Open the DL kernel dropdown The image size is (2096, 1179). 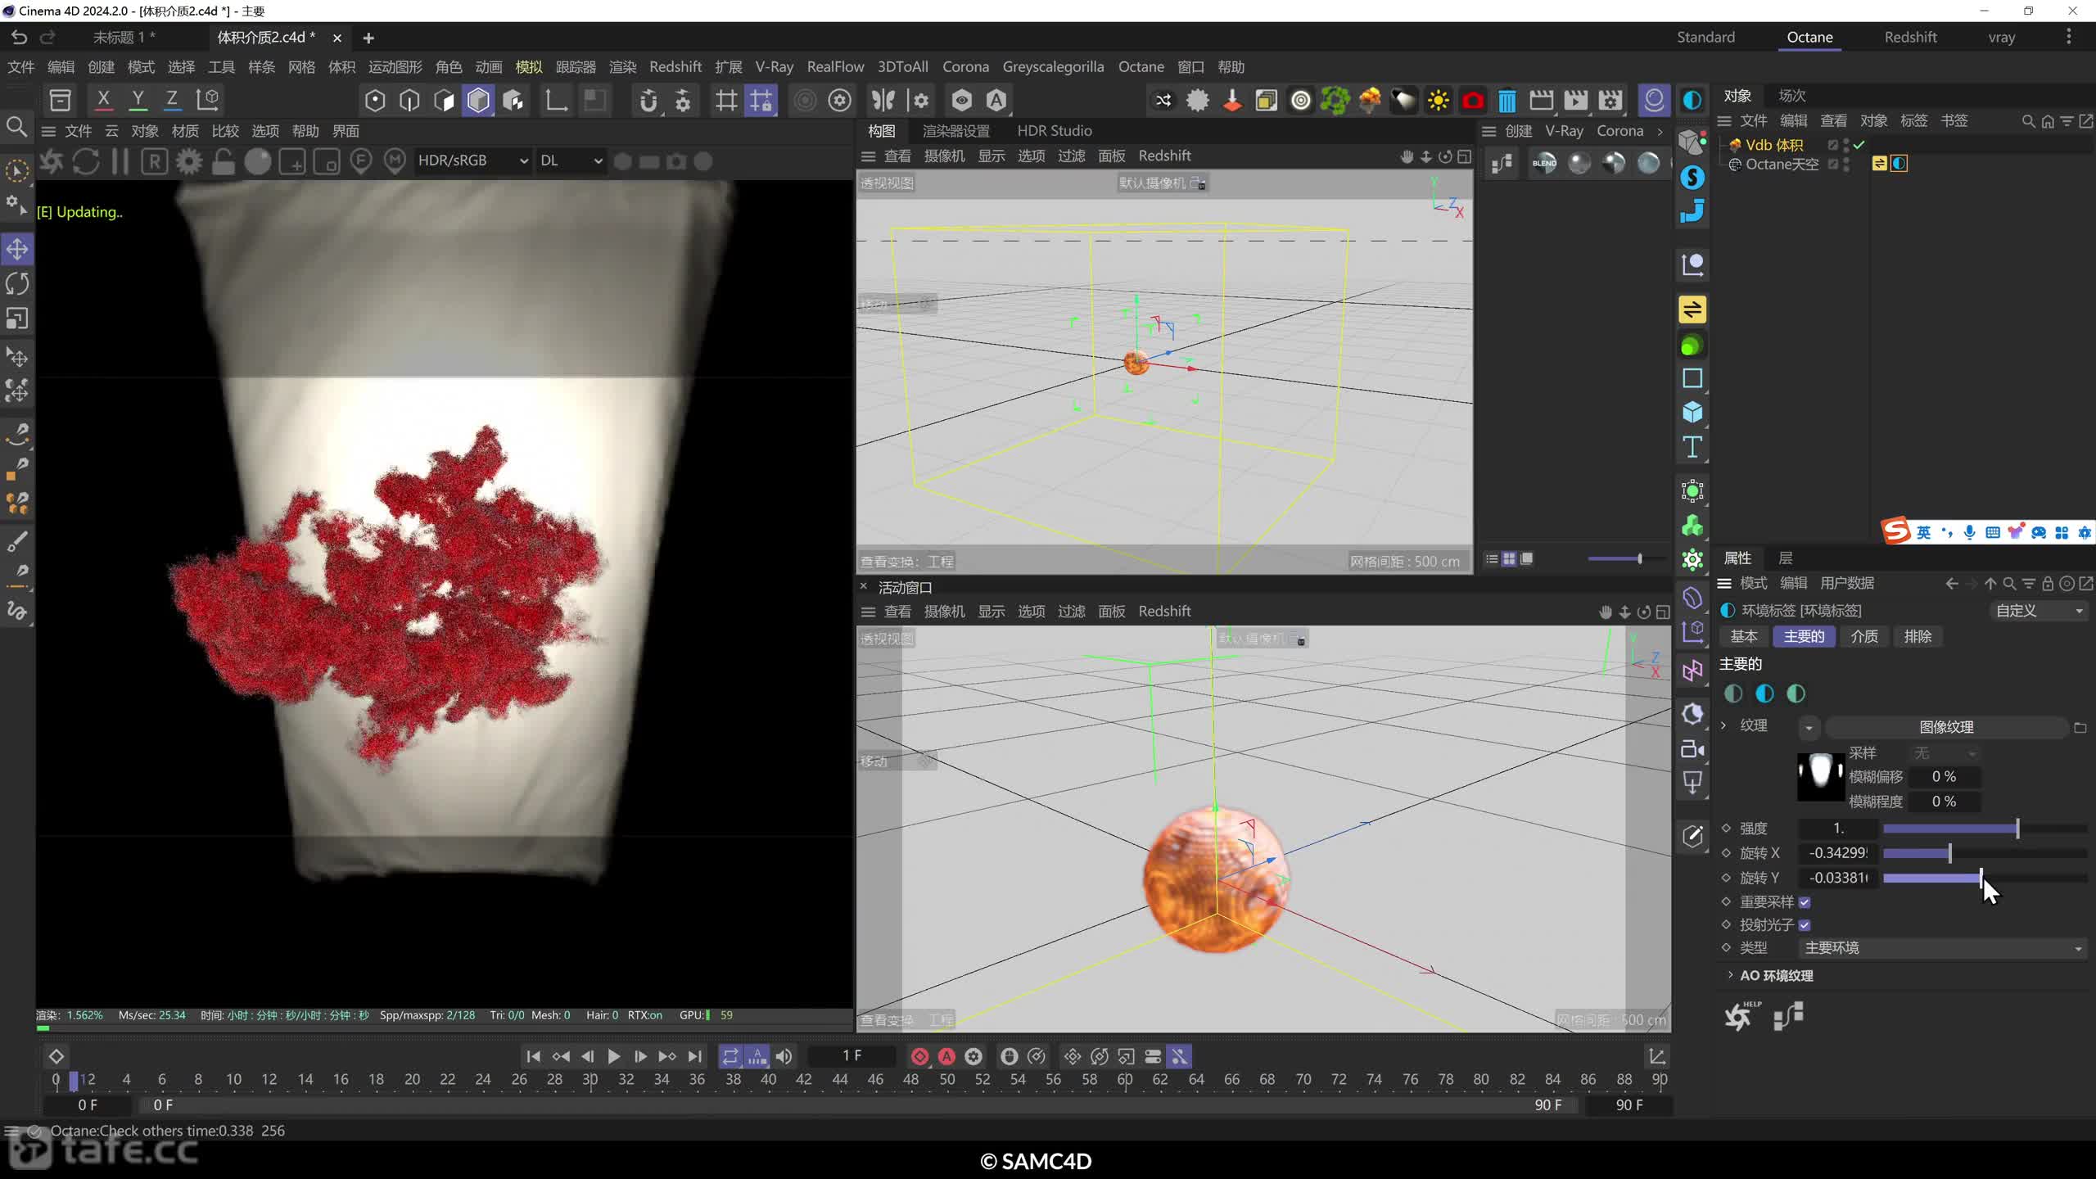571,161
